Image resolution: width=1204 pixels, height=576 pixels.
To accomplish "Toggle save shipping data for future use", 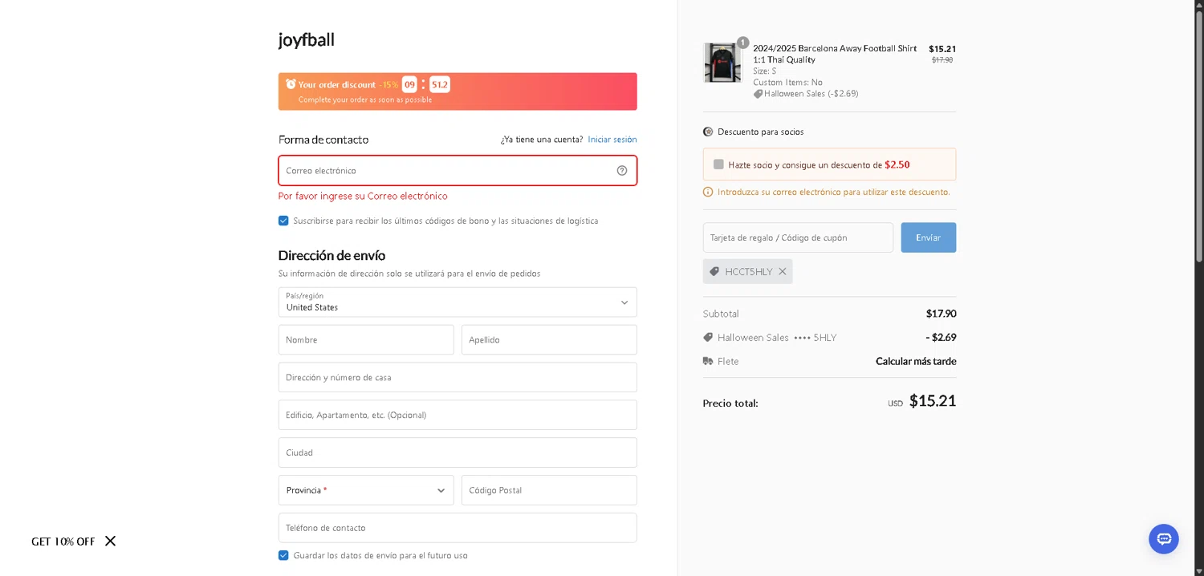I will (283, 555).
